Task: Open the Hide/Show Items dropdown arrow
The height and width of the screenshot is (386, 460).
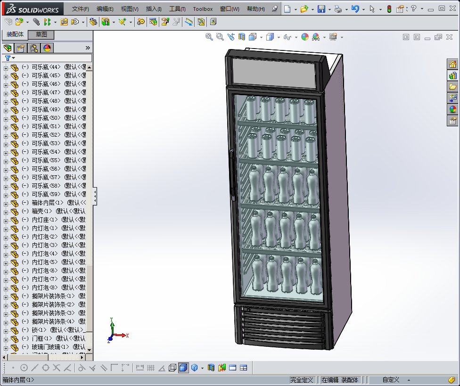Action: [296, 37]
